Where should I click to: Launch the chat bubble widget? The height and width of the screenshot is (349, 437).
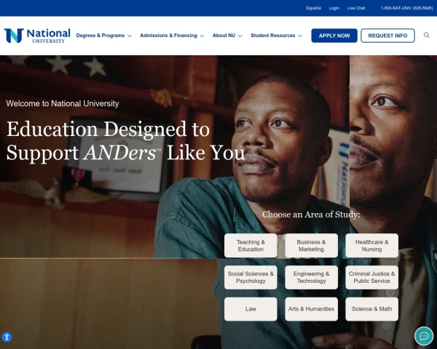424,336
